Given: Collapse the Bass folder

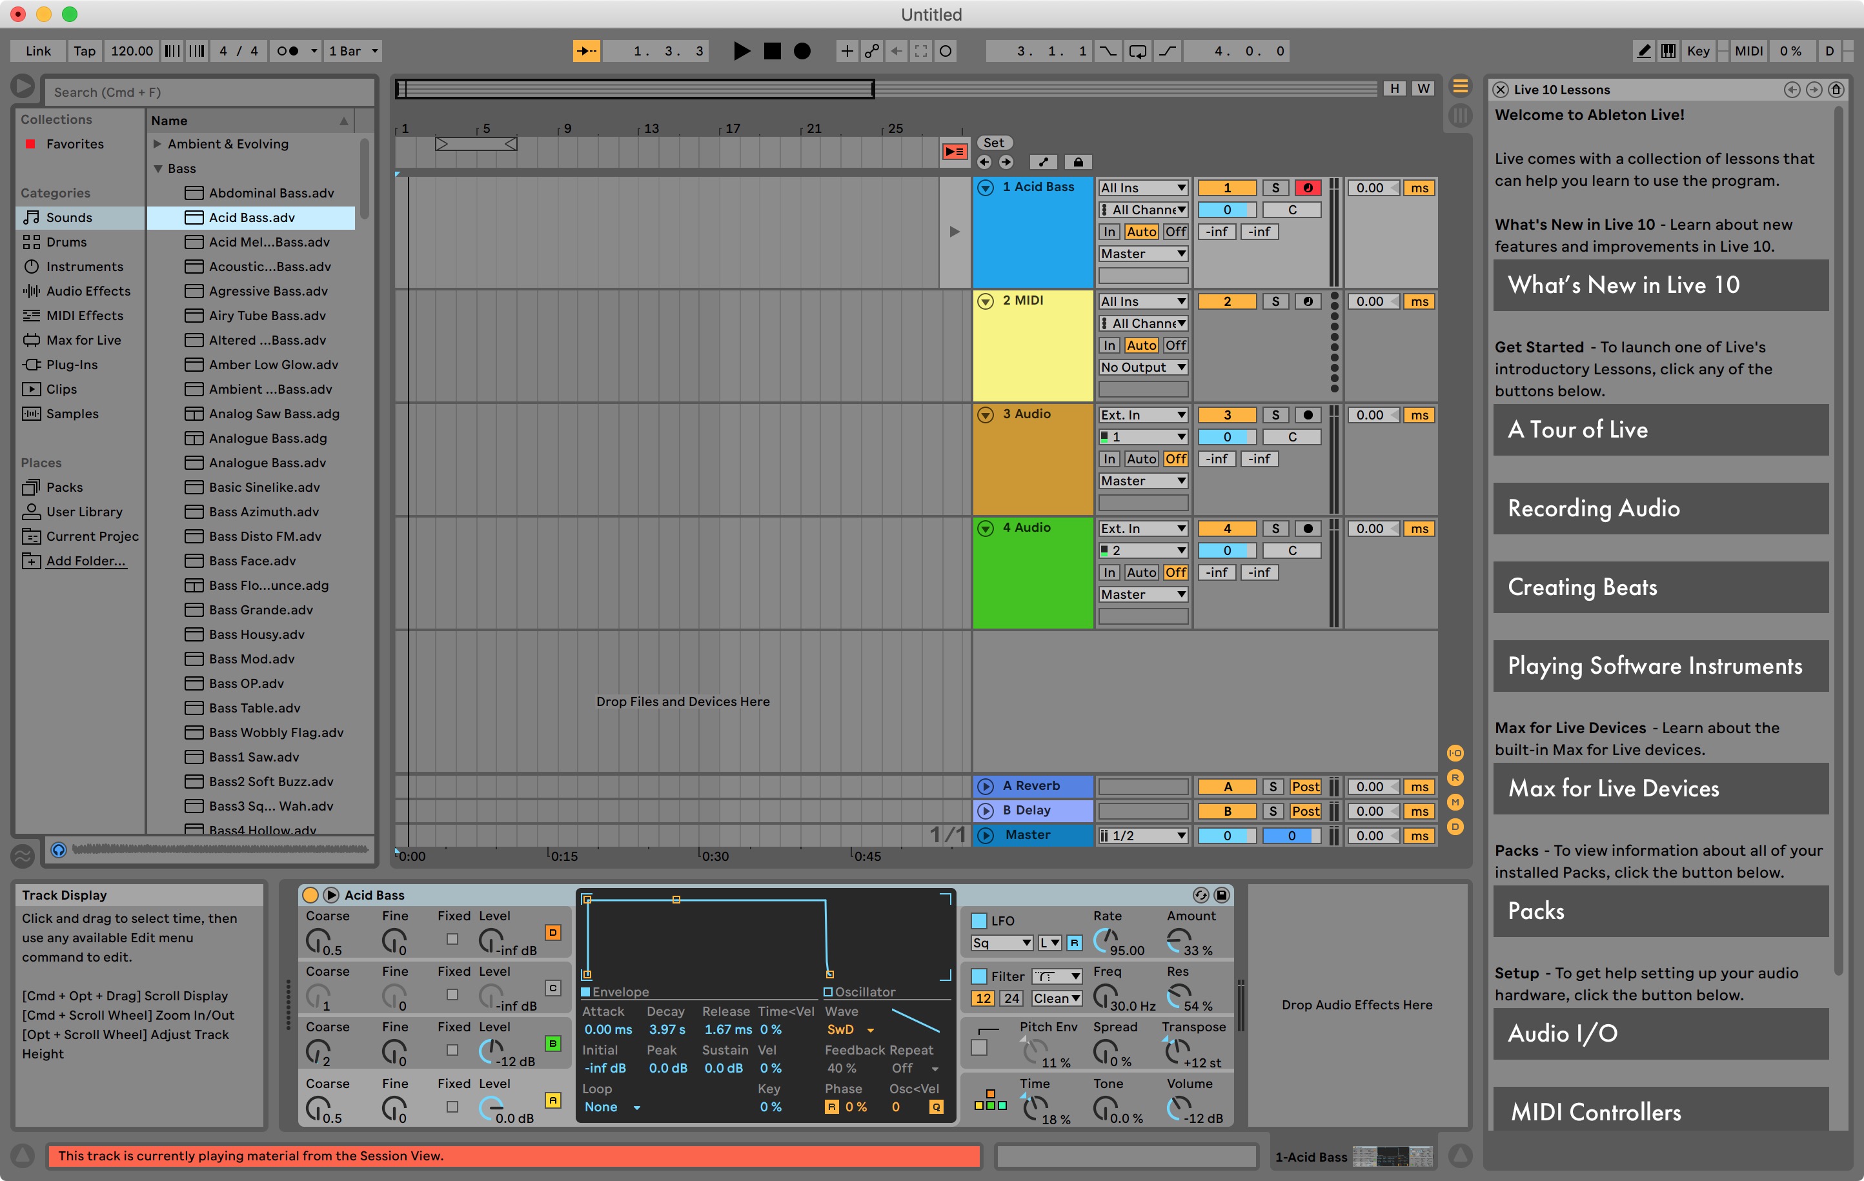Looking at the screenshot, I should click(158, 168).
